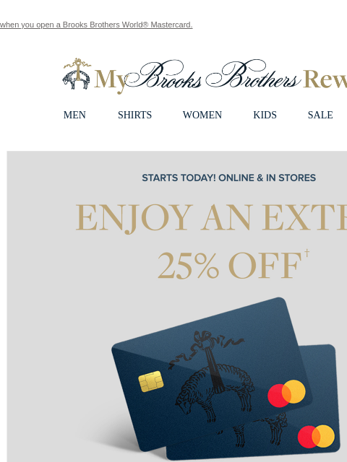The width and height of the screenshot is (347, 462).
Task: Click the gold 'Rew' rewards text in header
Action: [x=325, y=79]
